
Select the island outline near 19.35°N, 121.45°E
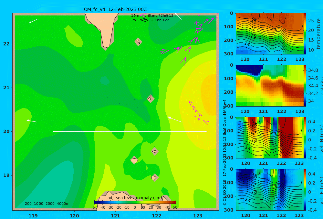pyautogui.click(x=134, y=160)
